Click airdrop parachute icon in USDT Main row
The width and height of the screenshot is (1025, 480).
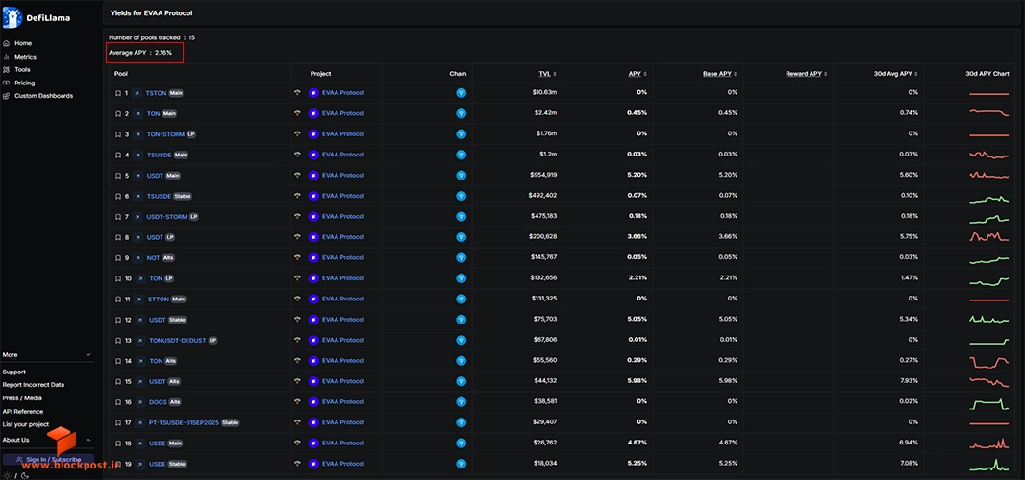[x=298, y=175]
